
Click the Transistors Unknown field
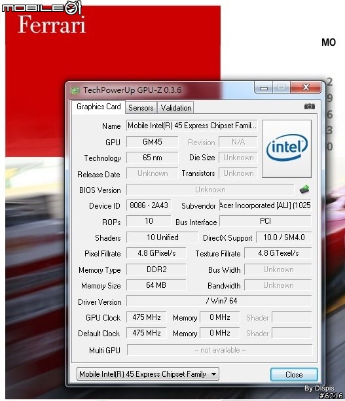coord(238,173)
